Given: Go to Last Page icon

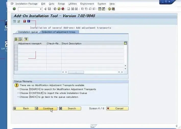Looking at the screenshot, I should [x=94, y=9].
